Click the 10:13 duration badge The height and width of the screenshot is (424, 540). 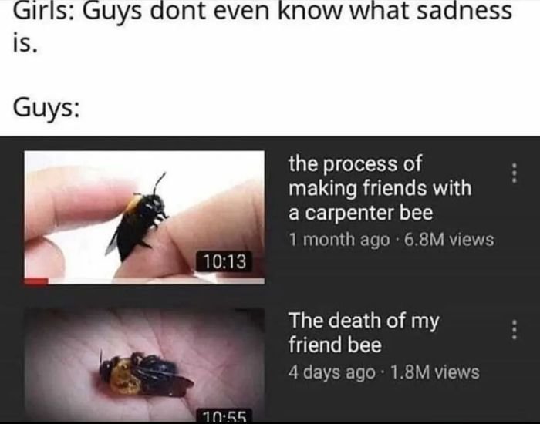[x=224, y=261]
